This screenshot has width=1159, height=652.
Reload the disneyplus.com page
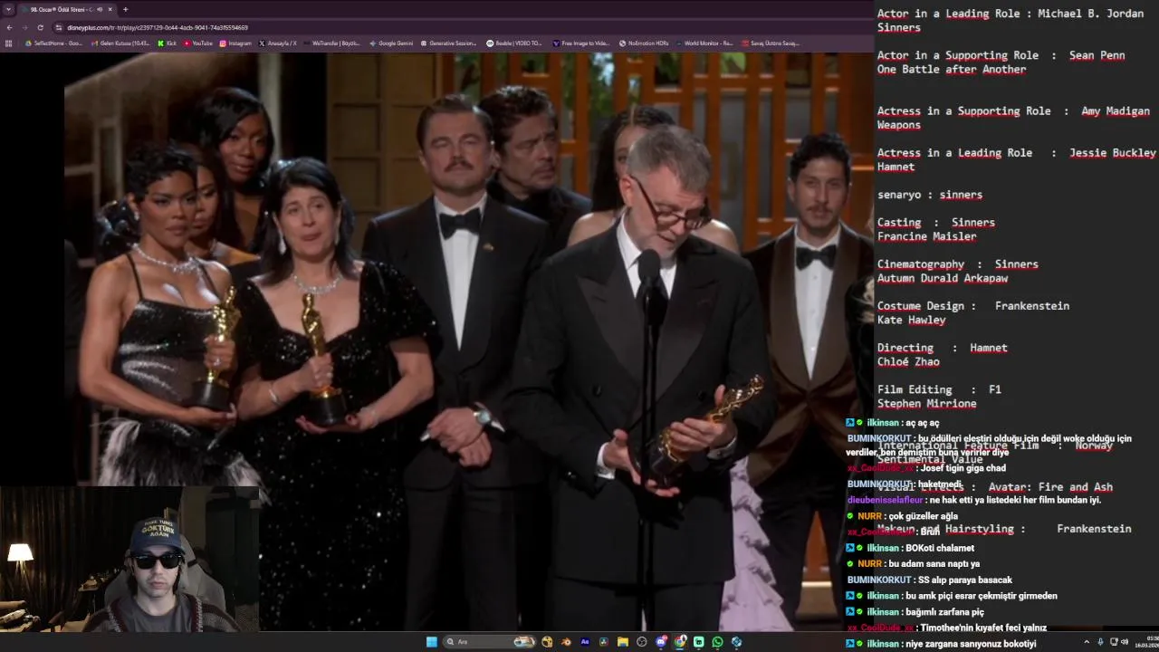[x=40, y=27]
